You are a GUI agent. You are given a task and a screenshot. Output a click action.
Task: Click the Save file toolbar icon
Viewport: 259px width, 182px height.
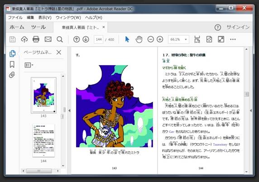click(12, 39)
